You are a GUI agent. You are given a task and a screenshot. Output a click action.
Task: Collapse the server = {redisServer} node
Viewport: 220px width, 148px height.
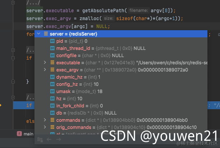[39, 34]
